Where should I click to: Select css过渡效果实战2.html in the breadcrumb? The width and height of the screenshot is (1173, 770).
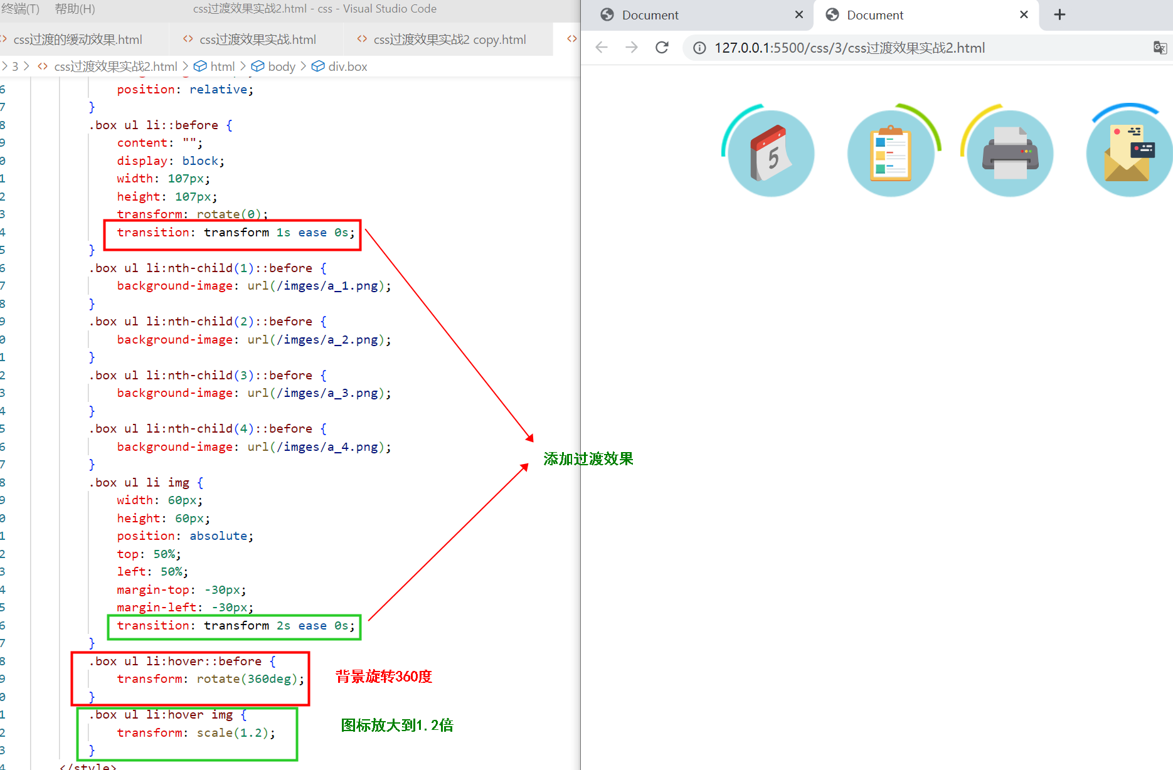coord(115,66)
